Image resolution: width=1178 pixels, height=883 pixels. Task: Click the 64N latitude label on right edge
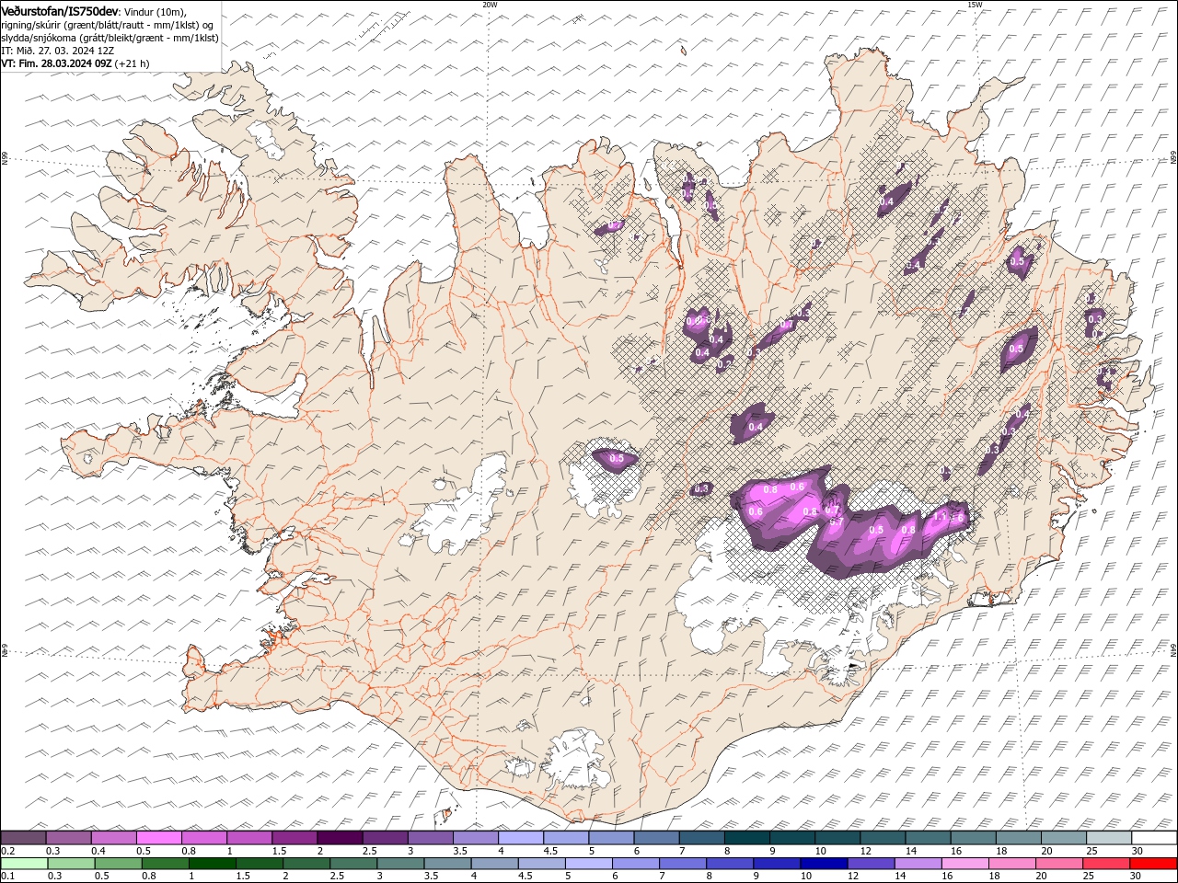[1173, 649]
